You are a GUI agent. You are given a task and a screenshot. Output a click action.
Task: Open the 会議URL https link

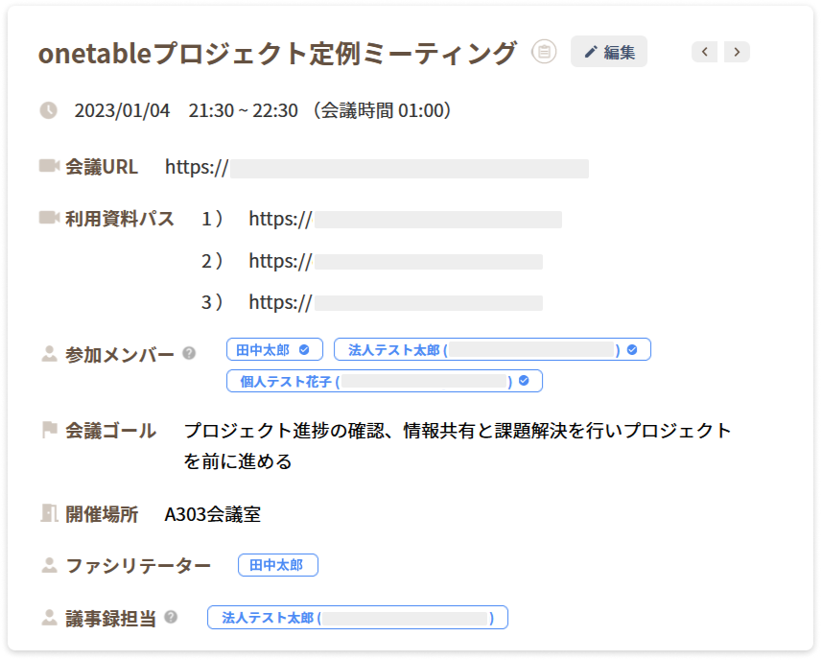pyautogui.click(x=376, y=168)
